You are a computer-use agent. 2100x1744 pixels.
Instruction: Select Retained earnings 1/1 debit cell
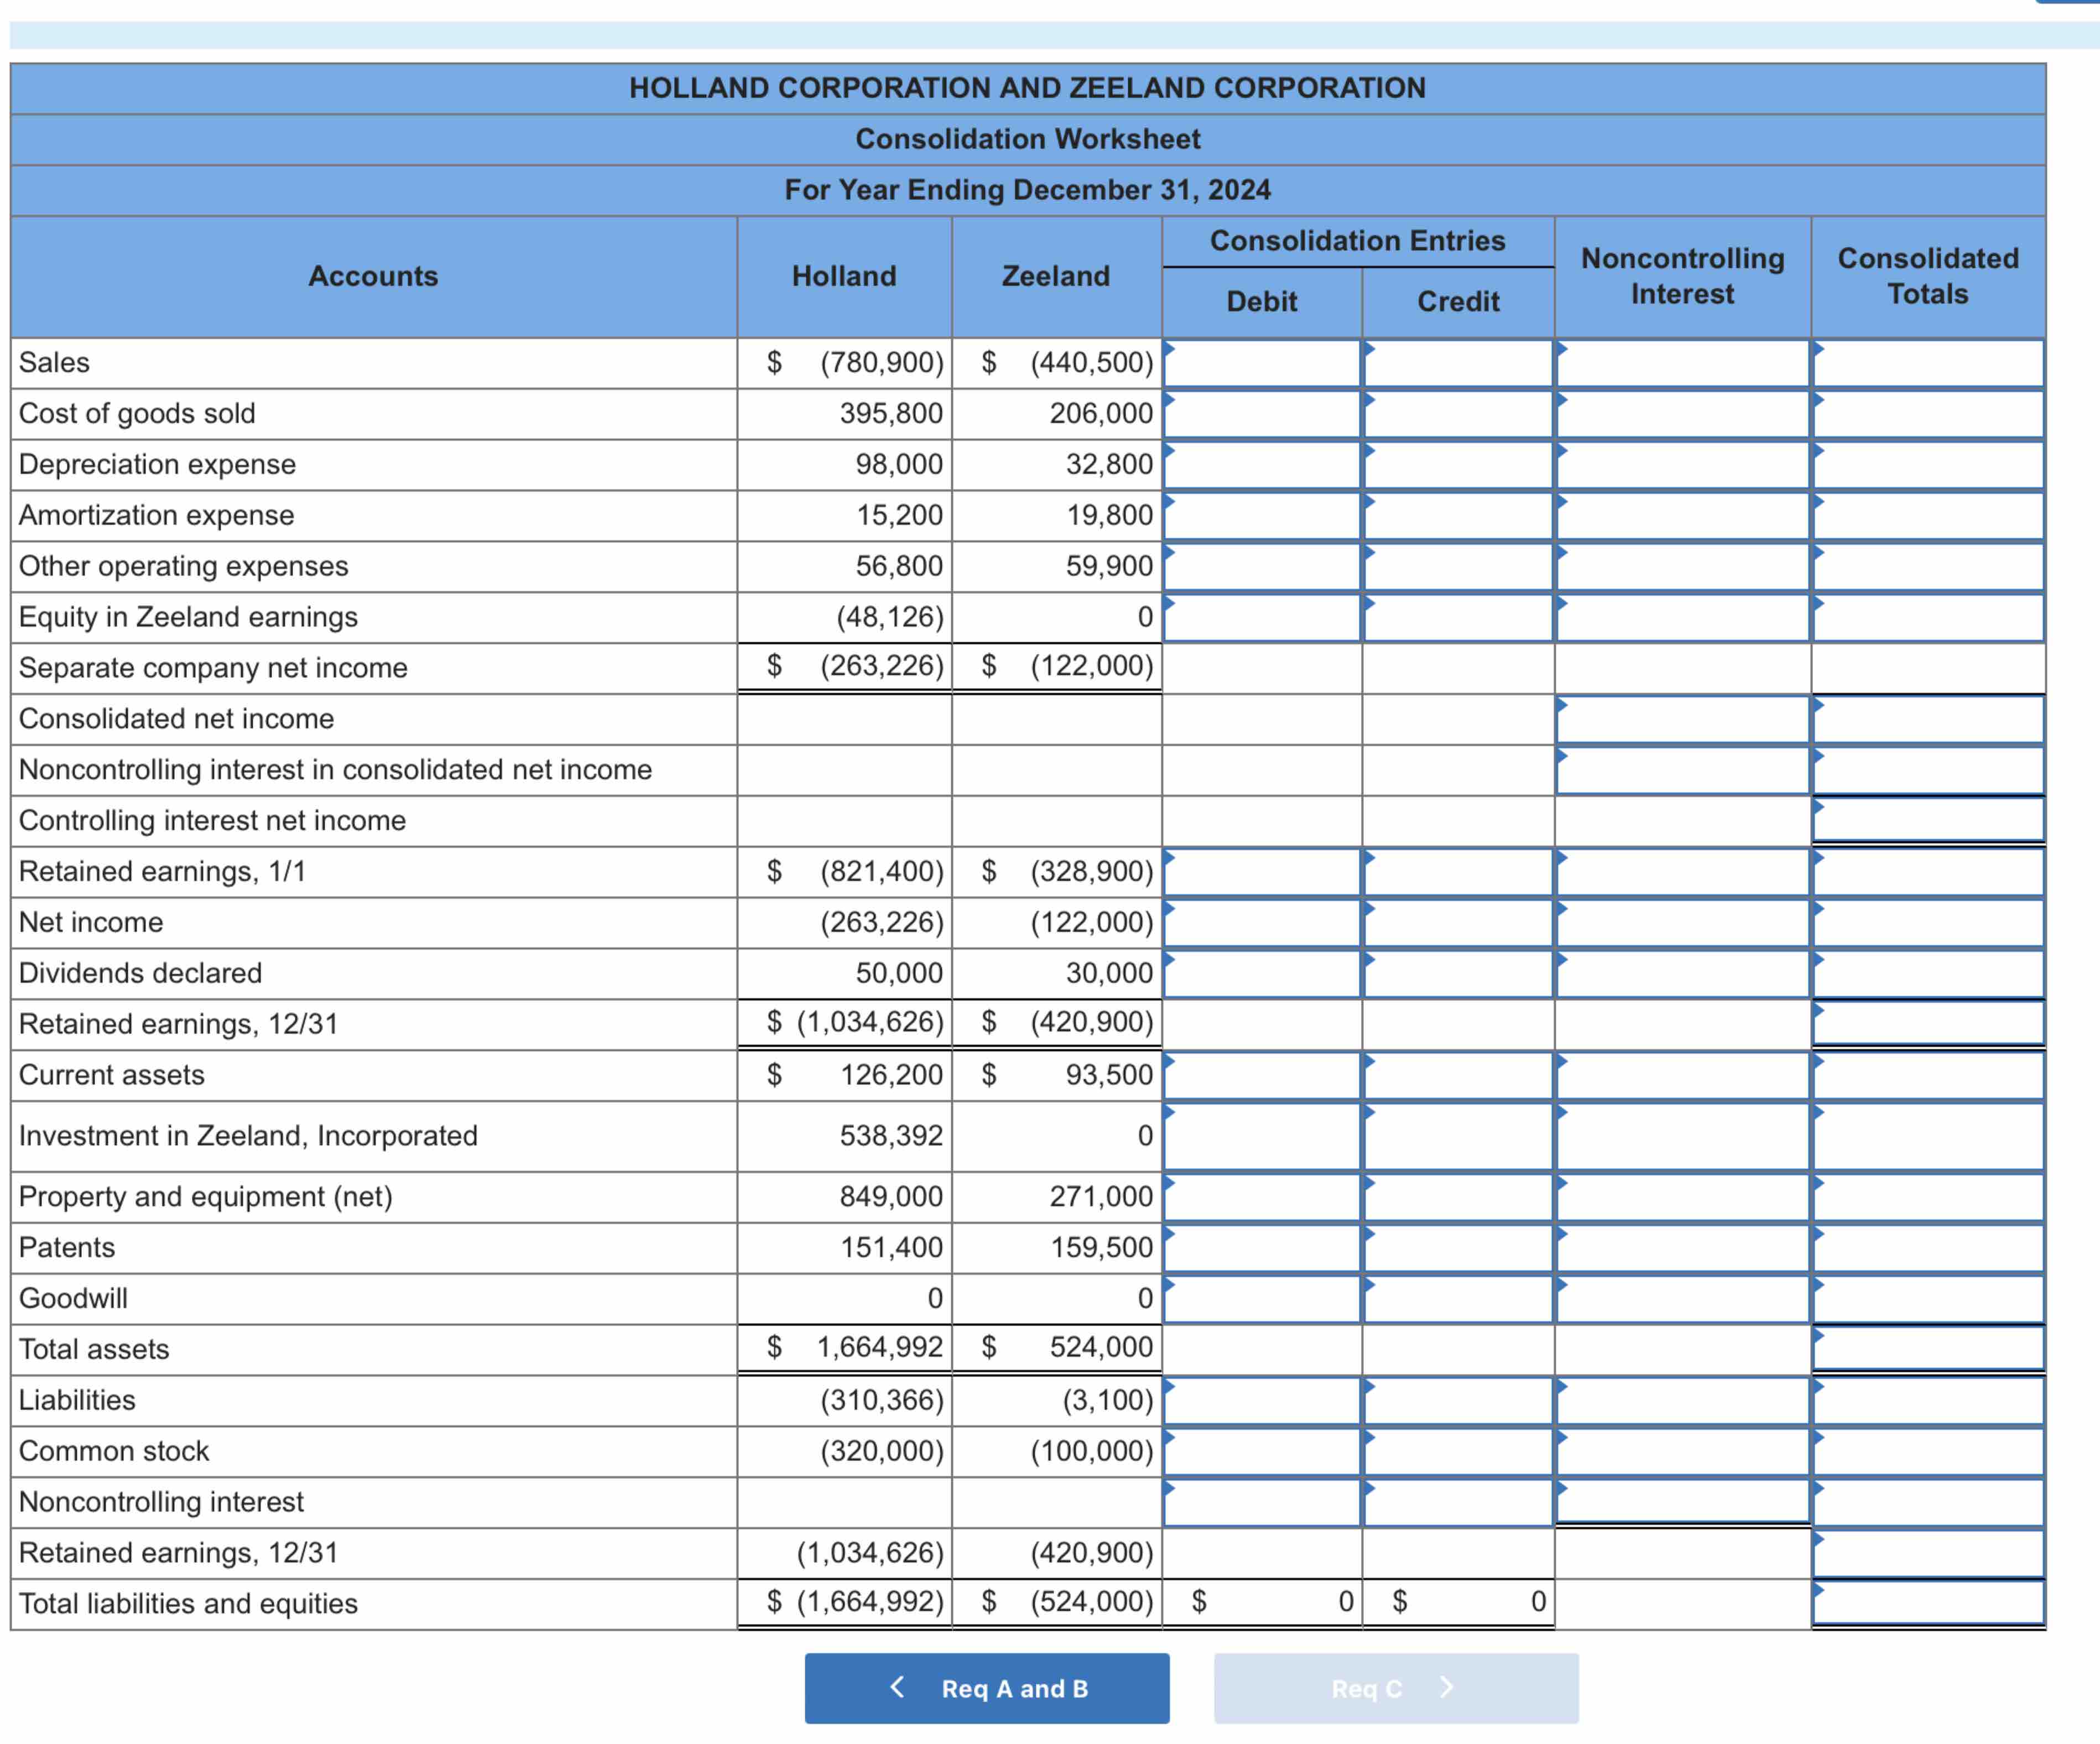[x=1261, y=872]
